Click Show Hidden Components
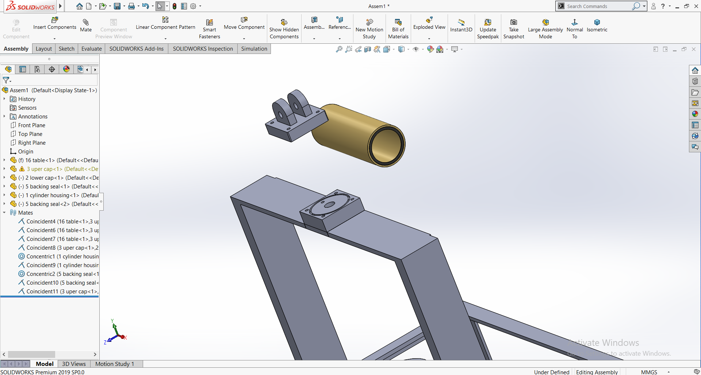This screenshot has width=701, height=375. (284, 29)
